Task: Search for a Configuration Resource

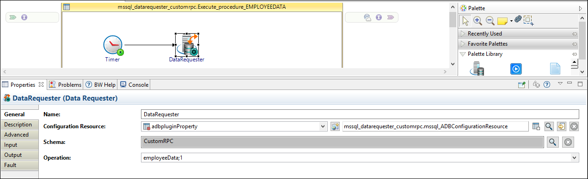Action: pyautogui.click(x=549, y=126)
